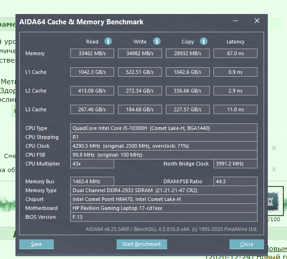Click the upper gray X on the page
287x259 pixels.
point(274,148)
